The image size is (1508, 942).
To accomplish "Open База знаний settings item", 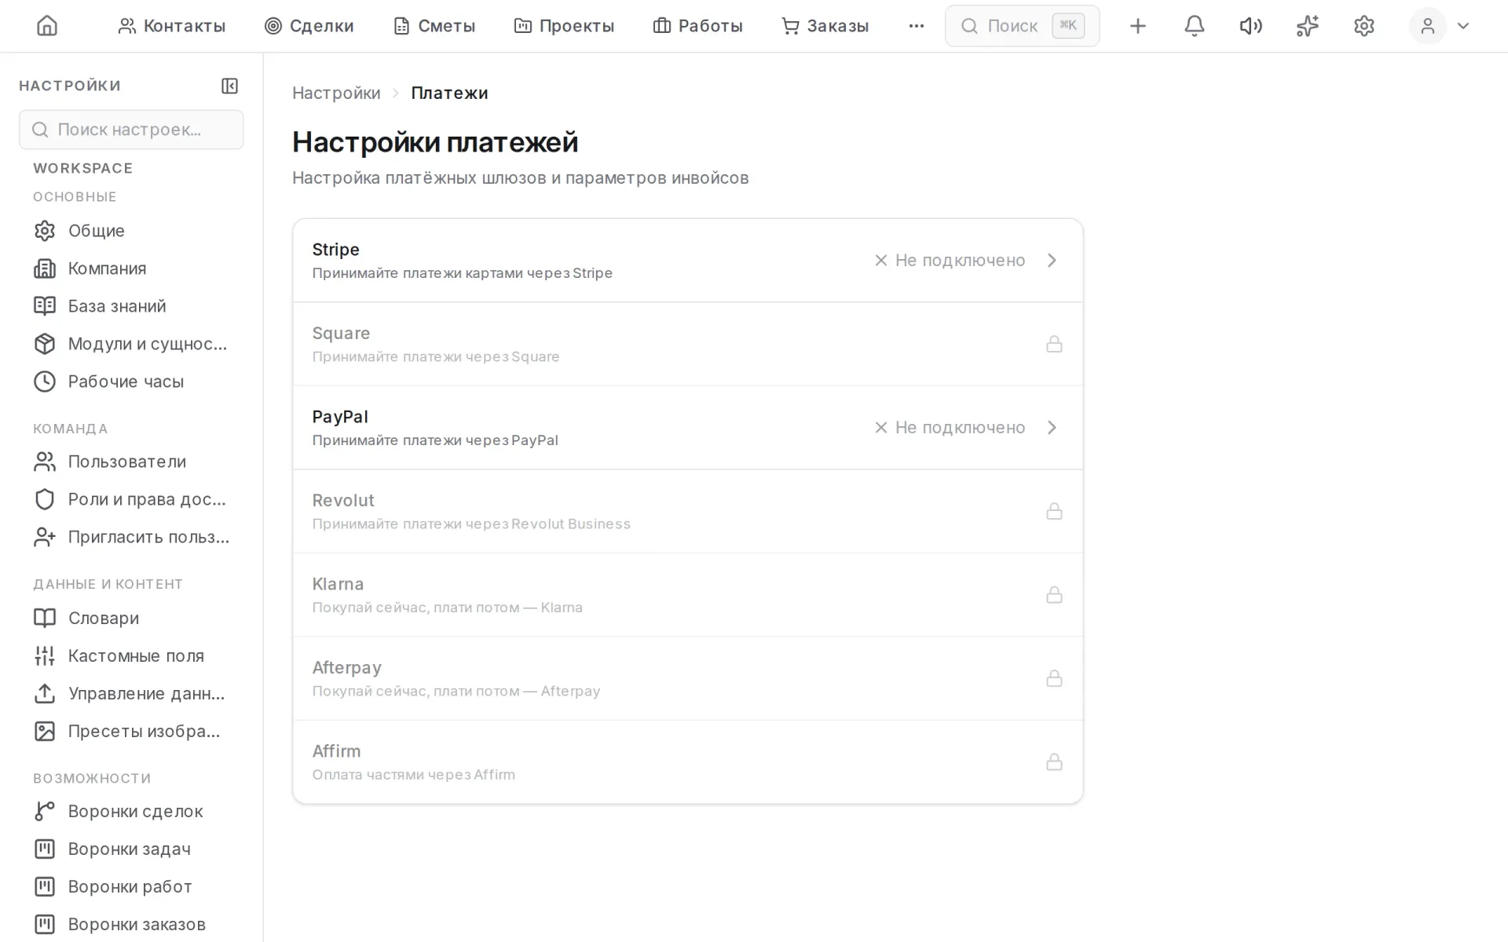I will 131,306.
